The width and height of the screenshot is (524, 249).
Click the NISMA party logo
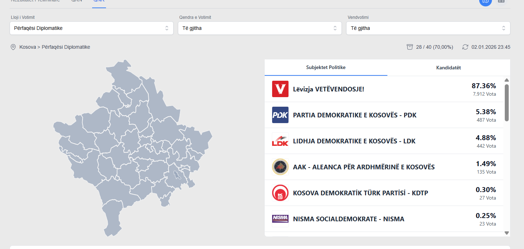tap(280, 219)
